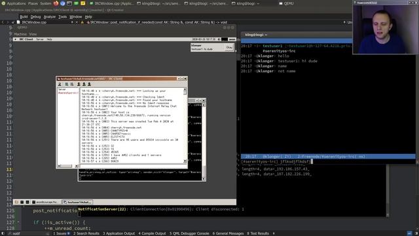Open the 2 Search Results output pane
Image resolution: width=419 pixels, height=236 pixels.
pyautogui.click(x=86, y=233)
